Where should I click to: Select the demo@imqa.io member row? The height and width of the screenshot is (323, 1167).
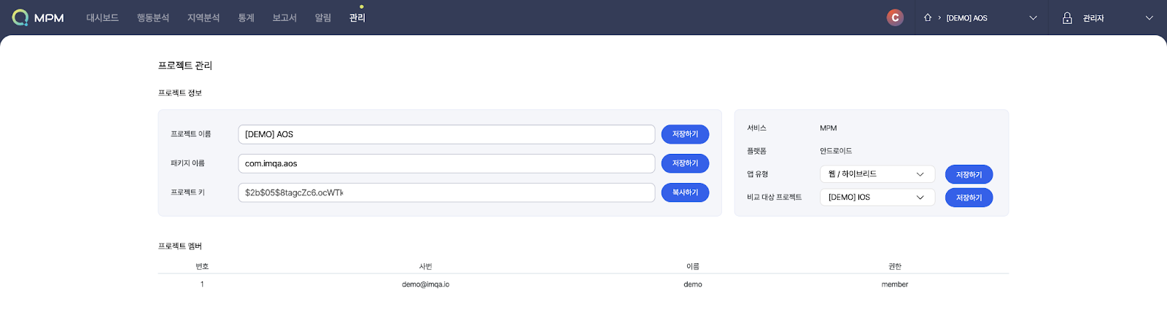tap(425, 284)
